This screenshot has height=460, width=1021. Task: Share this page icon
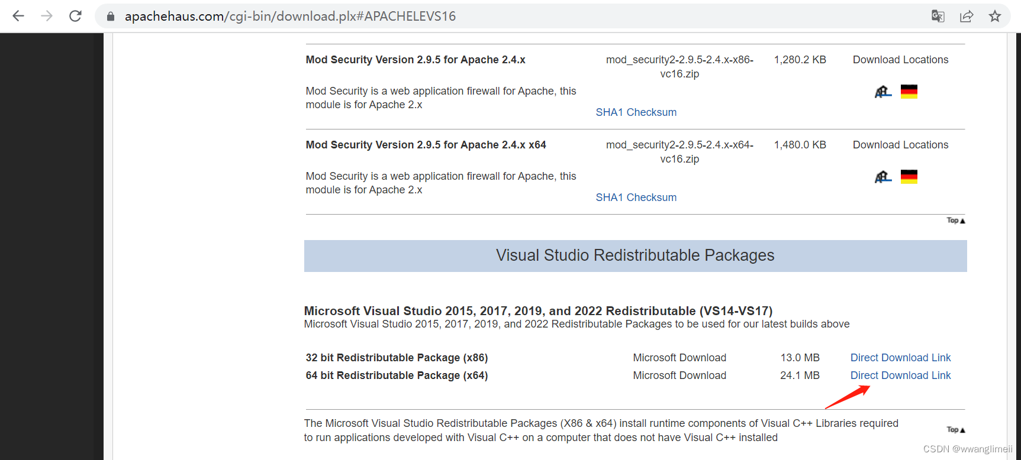(967, 16)
